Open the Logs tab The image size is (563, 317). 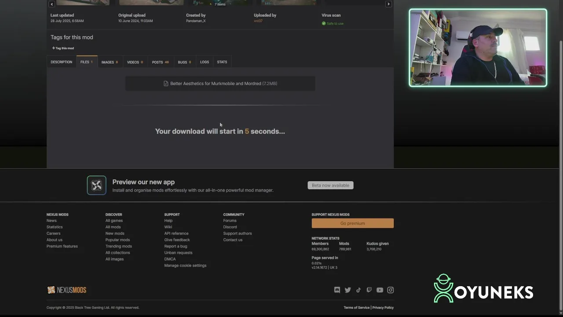pos(205,62)
